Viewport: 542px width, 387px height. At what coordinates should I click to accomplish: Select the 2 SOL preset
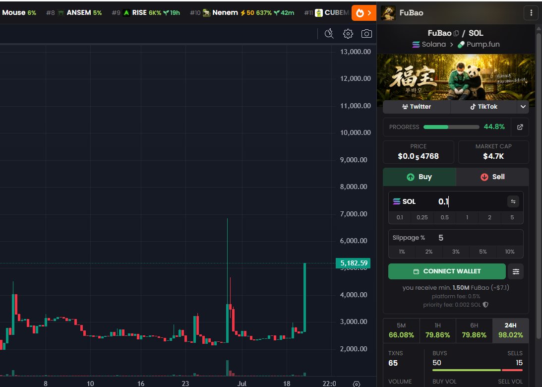(x=489, y=217)
